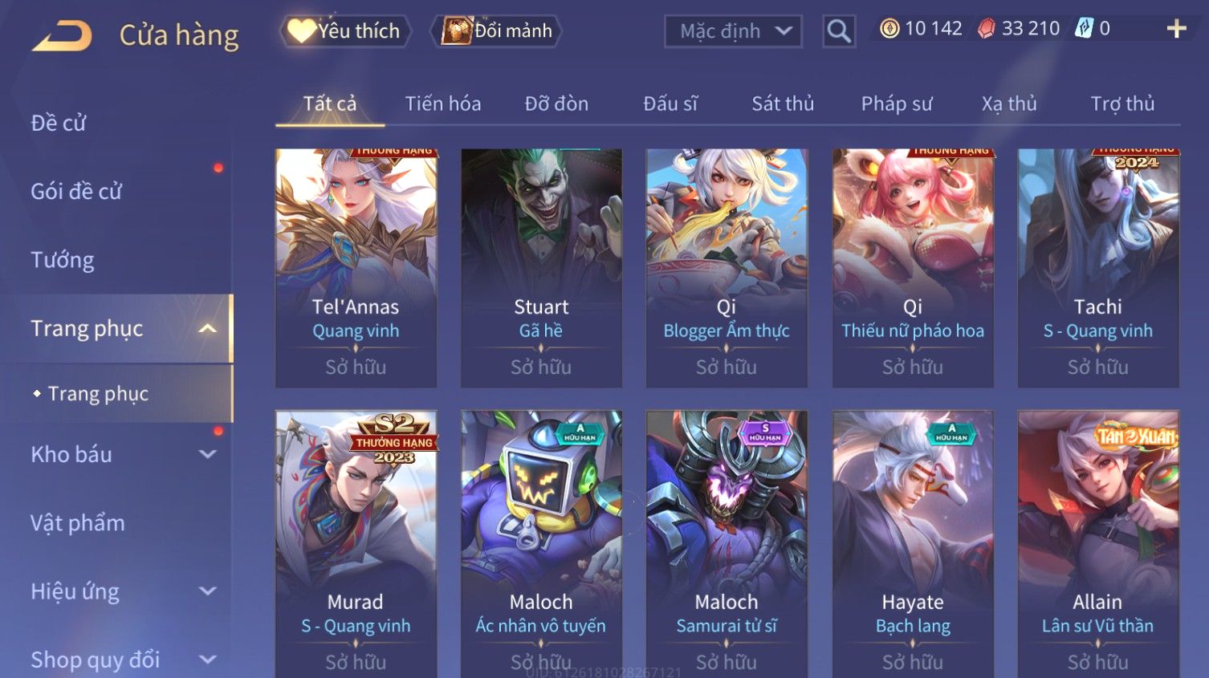Click the blue voucher currency icon

coord(1084,29)
